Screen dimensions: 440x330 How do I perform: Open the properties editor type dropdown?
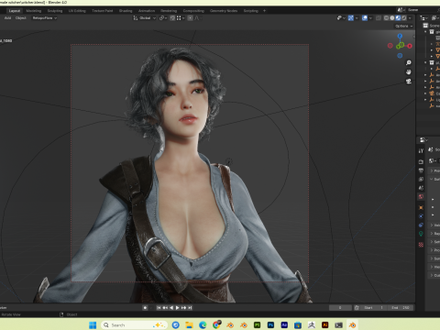[x=423, y=140]
